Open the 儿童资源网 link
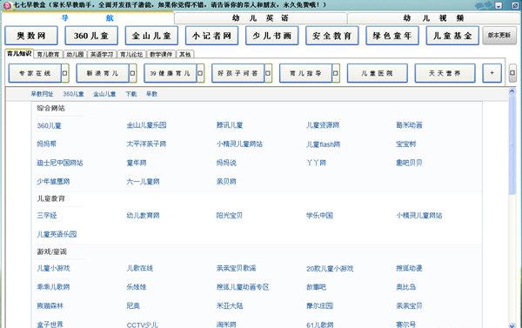Image resolution: width=522 pixels, height=328 pixels. (323, 125)
